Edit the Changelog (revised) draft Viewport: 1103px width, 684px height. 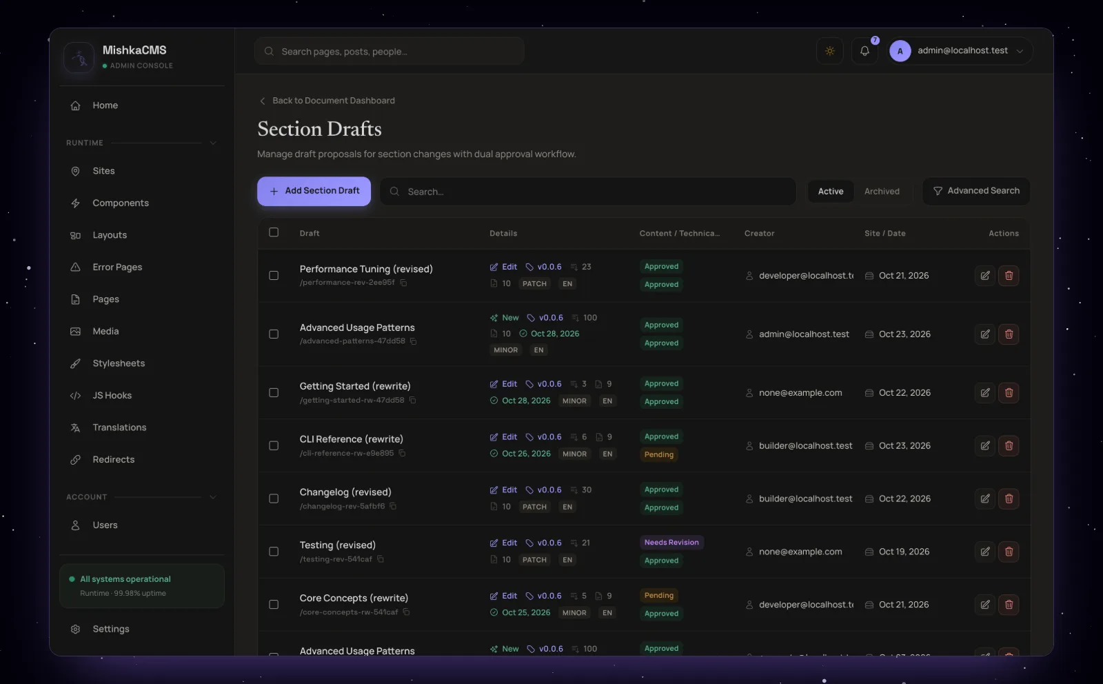point(985,499)
